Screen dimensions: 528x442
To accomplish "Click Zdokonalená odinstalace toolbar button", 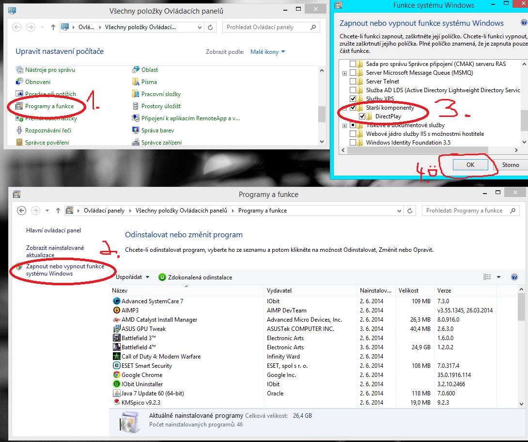I will [195, 278].
